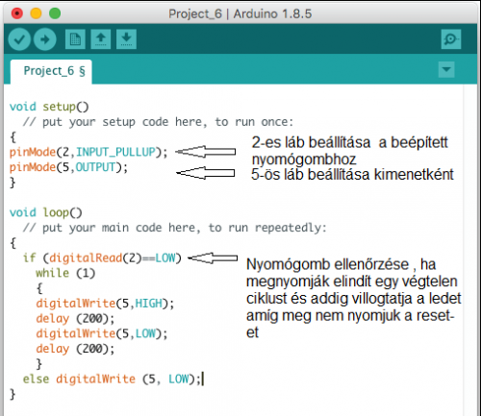Click the green zoom window button
Viewport: 481px width, 416px height.
[55, 13]
